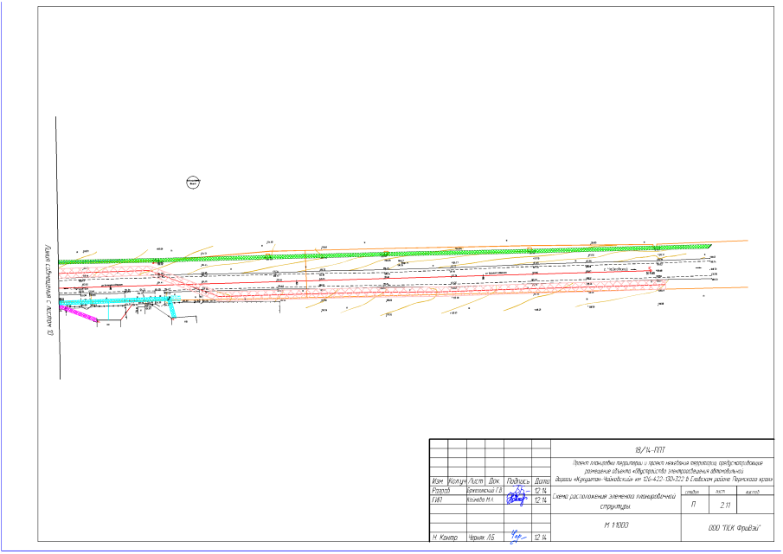Click the vertical orange line crossing the road
The height and width of the screenshot is (554, 783).
pos(305,275)
